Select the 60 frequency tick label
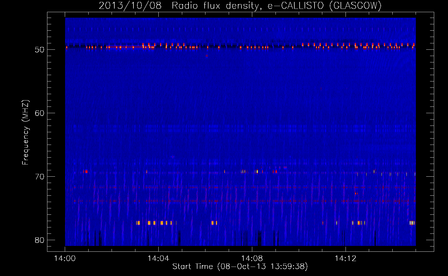Viewport: 448px width, 276px height. point(40,113)
